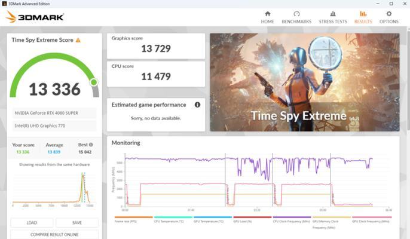This screenshot has height=239, width=410.
Task: Maximize the 3DMark window
Action: point(391,4)
